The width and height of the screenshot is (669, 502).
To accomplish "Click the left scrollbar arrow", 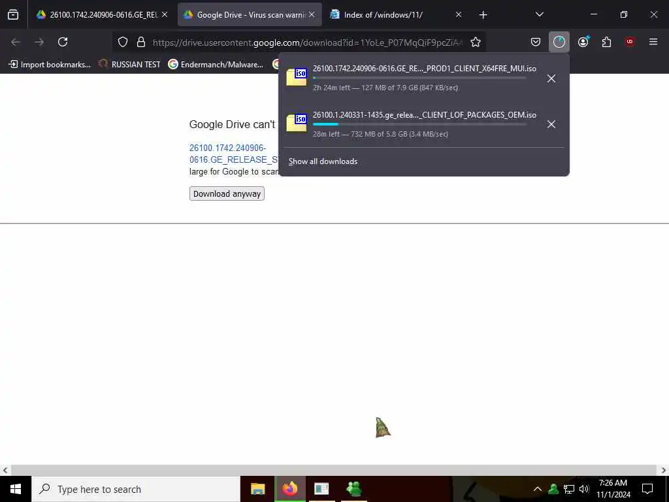I will tap(5, 471).
